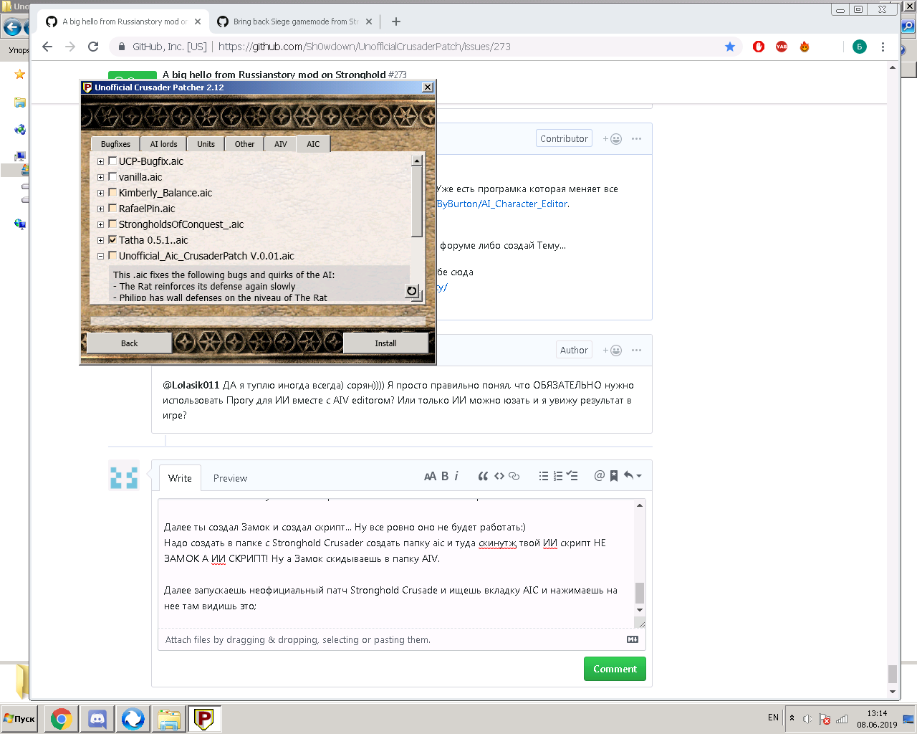The height and width of the screenshot is (734, 917).
Task: Check Unofficial_Aic_CrusaderPatch V.0.01.aic box
Action: click(112, 255)
